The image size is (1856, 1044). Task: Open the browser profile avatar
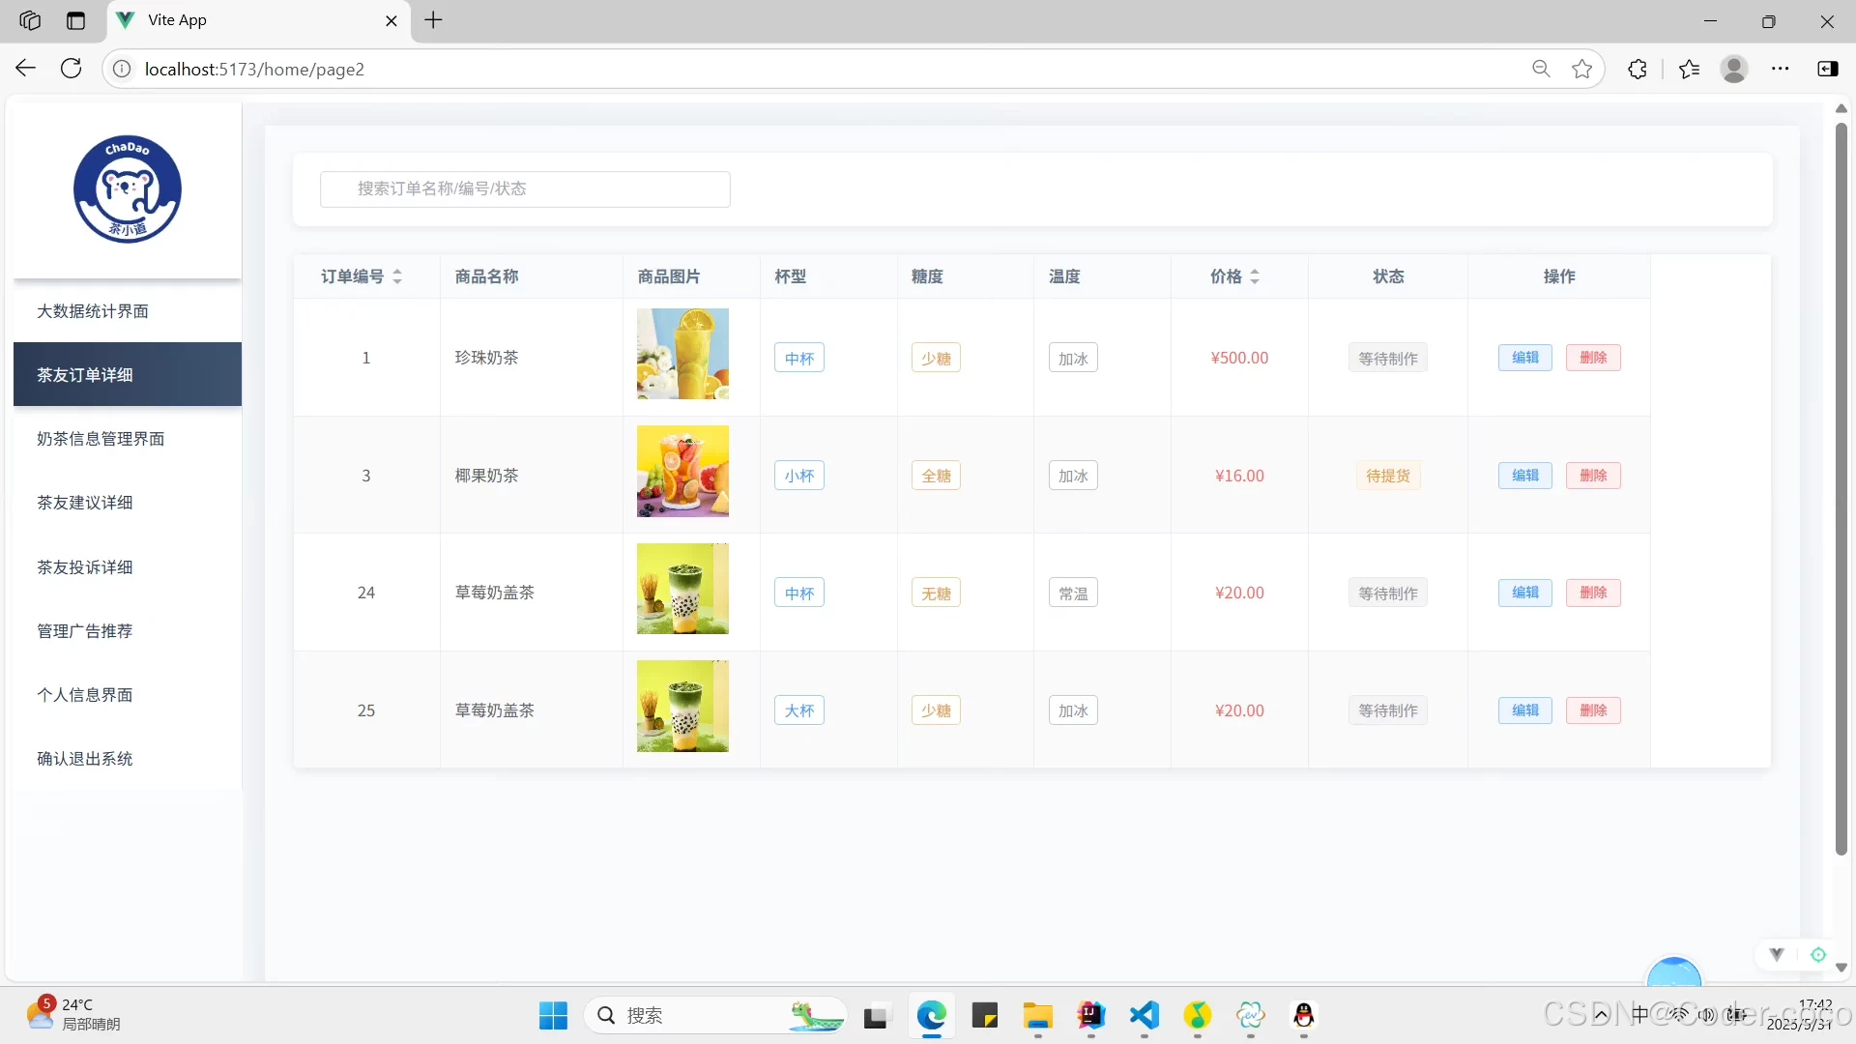(x=1733, y=69)
